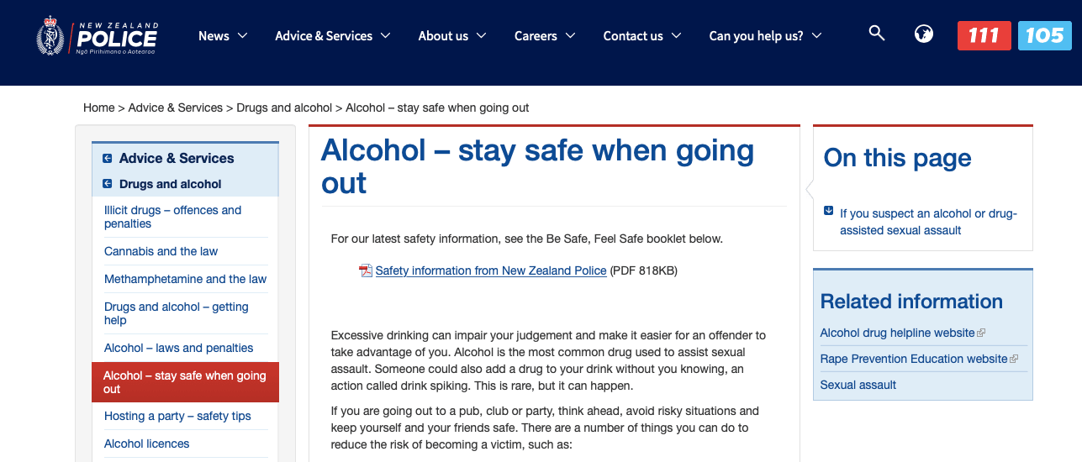
Task: Expand the News dropdown menu
Action: [223, 35]
